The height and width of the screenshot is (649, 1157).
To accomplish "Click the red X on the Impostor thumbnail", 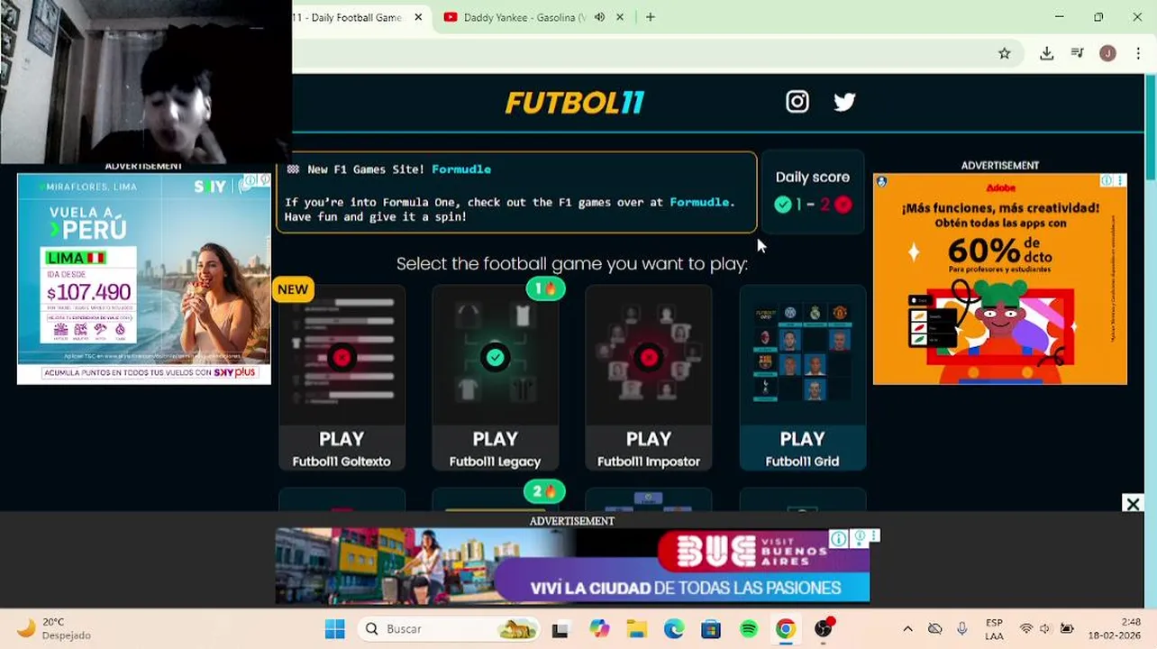I will (x=649, y=358).
